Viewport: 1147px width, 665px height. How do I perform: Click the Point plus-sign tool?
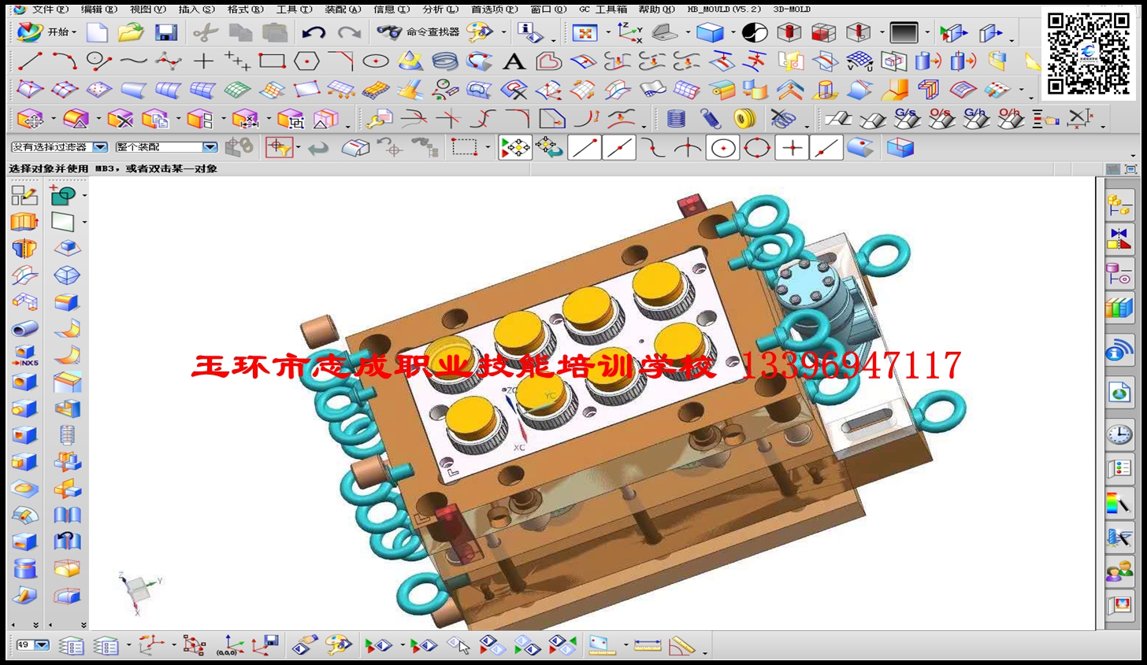pos(203,61)
